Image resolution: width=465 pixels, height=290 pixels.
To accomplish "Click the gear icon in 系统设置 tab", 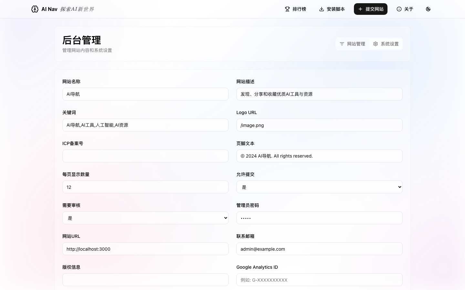I will pyautogui.click(x=376, y=44).
